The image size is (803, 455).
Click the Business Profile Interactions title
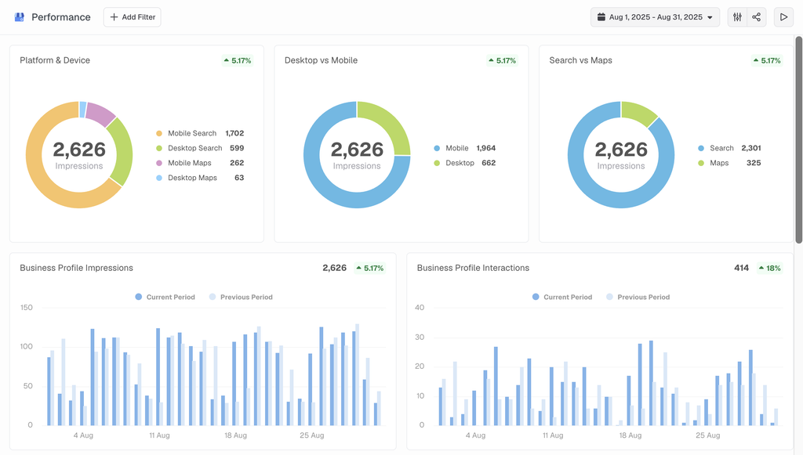pos(473,268)
